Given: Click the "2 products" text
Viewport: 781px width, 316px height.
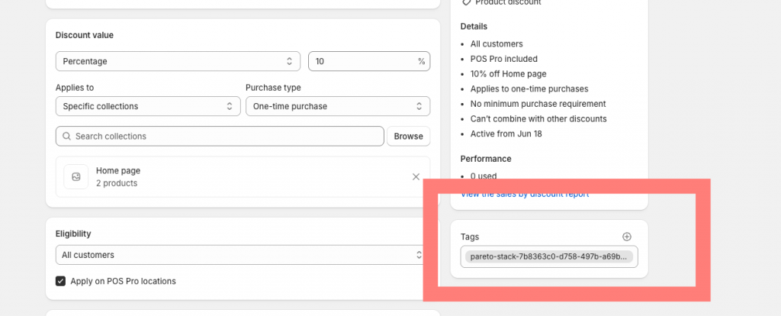Looking at the screenshot, I should [x=117, y=183].
